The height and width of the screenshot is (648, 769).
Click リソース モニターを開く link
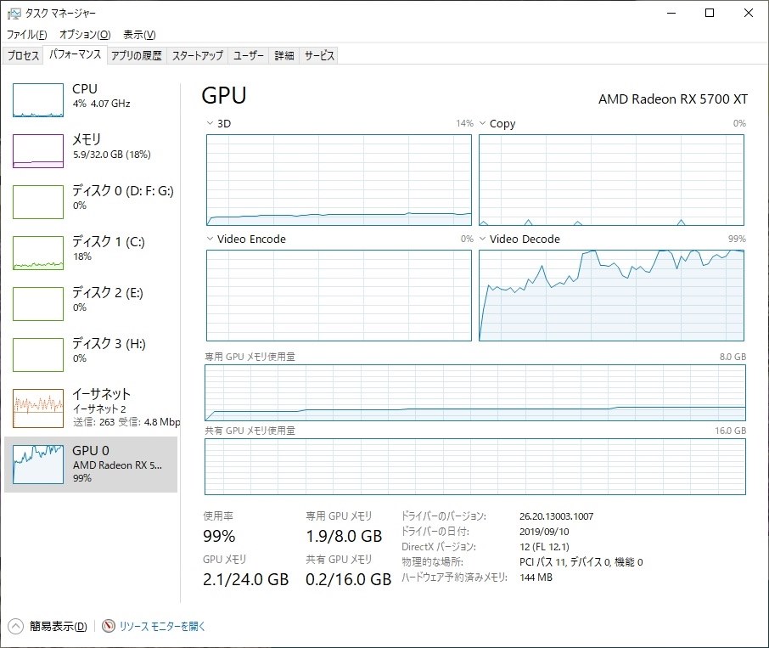(162, 627)
